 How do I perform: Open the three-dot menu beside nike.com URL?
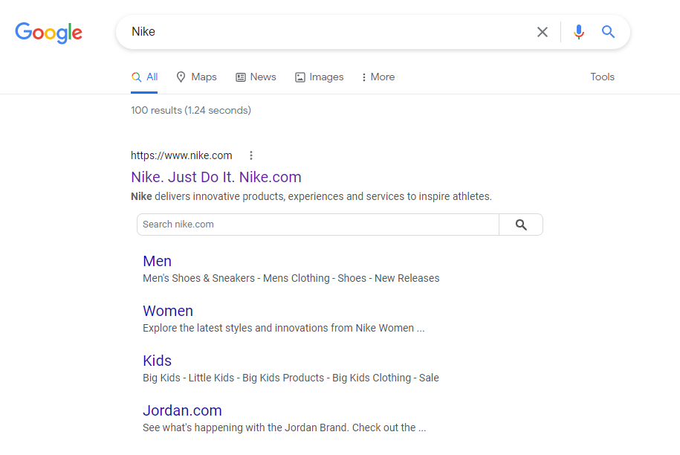(x=251, y=155)
